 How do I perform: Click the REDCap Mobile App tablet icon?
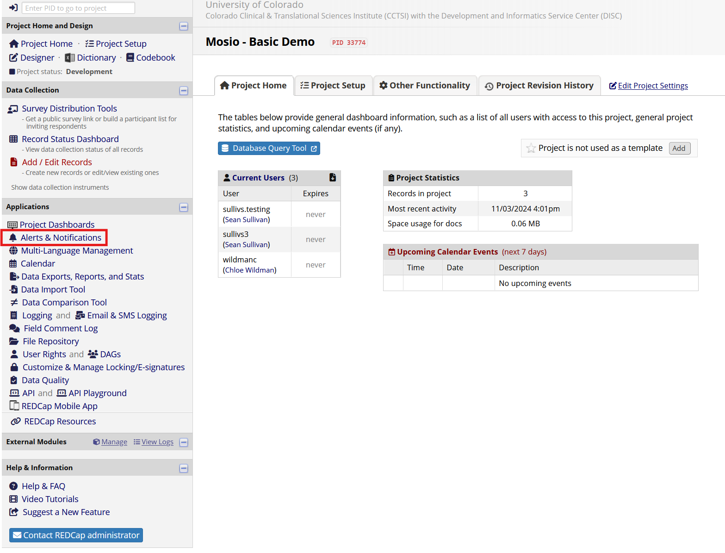(x=14, y=406)
